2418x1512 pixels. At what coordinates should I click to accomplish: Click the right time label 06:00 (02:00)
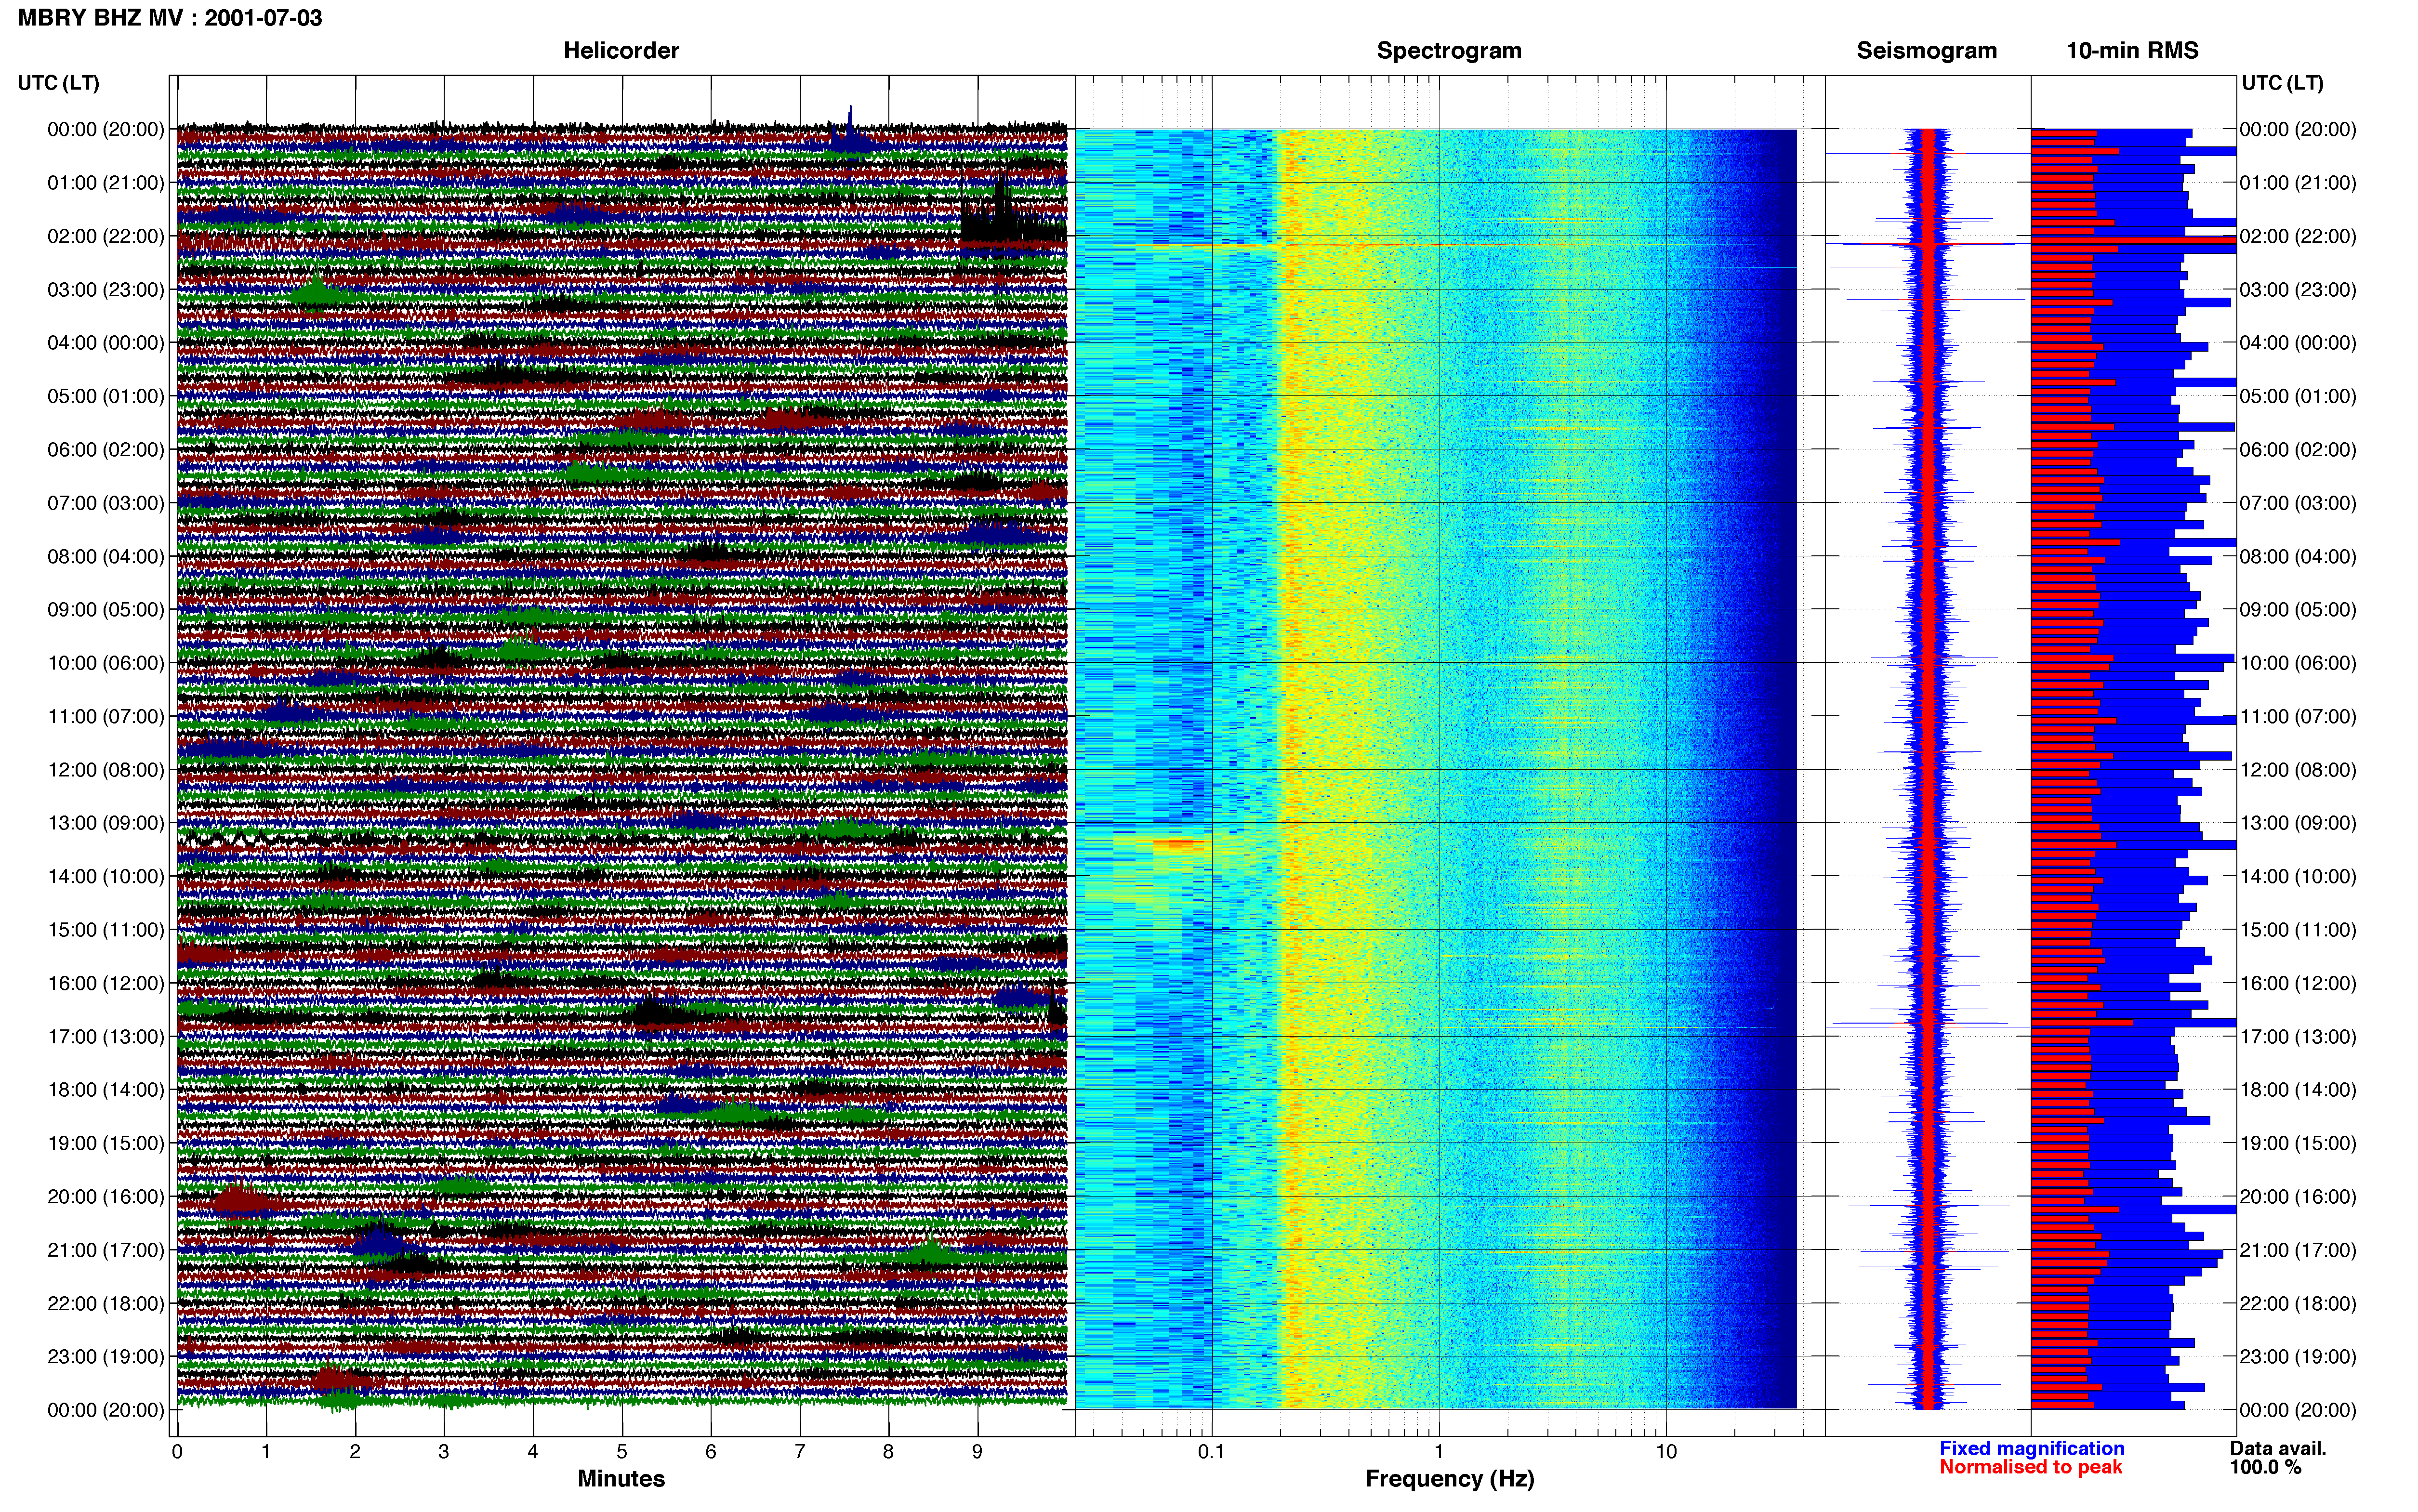coord(2298,450)
